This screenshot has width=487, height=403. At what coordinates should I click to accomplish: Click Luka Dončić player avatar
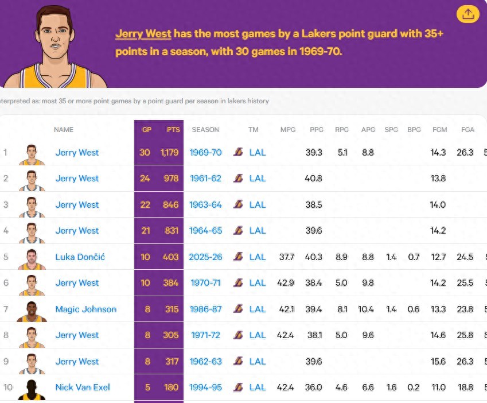pyautogui.click(x=32, y=258)
